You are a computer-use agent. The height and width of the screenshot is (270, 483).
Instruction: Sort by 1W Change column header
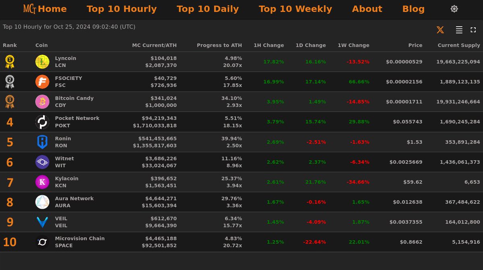pyautogui.click(x=353, y=45)
